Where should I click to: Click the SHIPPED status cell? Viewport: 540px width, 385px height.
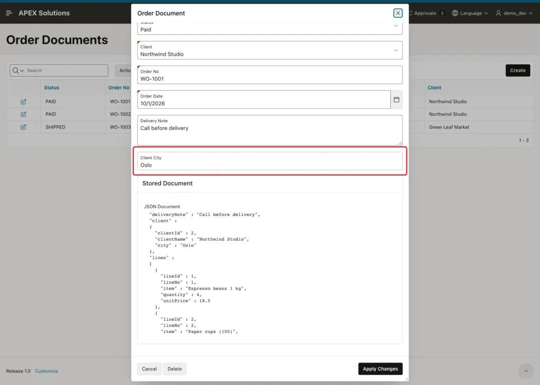pyautogui.click(x=55, y=127)
